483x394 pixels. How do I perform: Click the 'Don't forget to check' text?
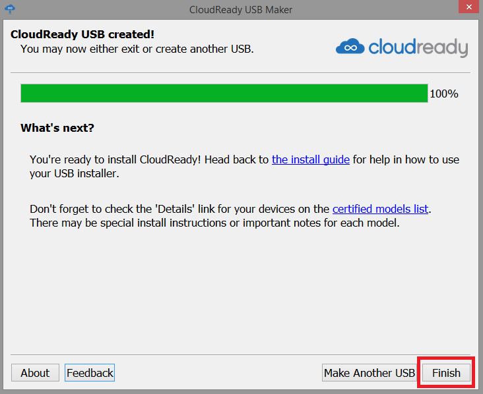click(179, 209)
